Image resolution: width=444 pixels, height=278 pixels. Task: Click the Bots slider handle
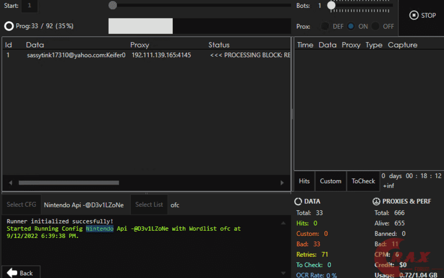coord(331,6)
